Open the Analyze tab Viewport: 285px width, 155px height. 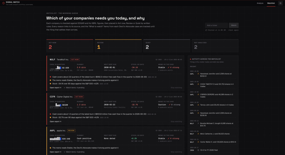click(x=260, y=3)
